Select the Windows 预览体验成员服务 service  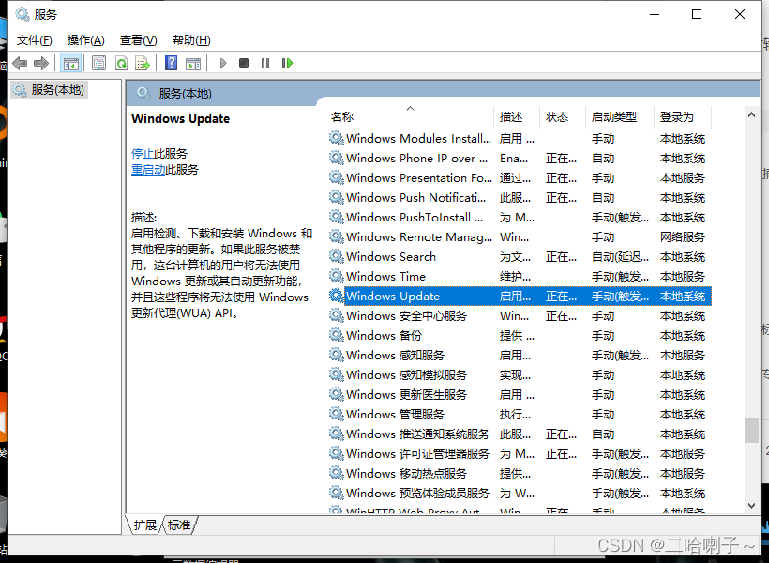point(418,493)
